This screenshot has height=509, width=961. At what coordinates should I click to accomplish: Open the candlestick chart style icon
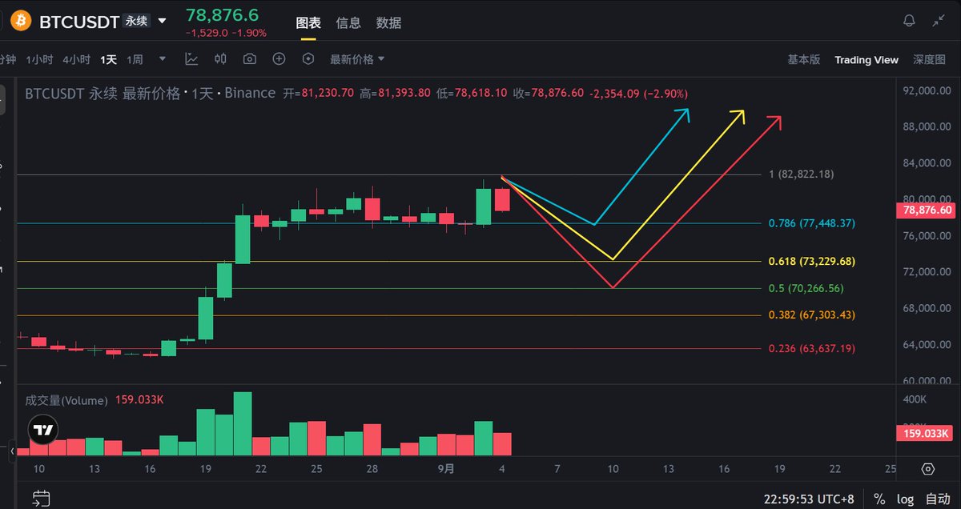point(220,59)
